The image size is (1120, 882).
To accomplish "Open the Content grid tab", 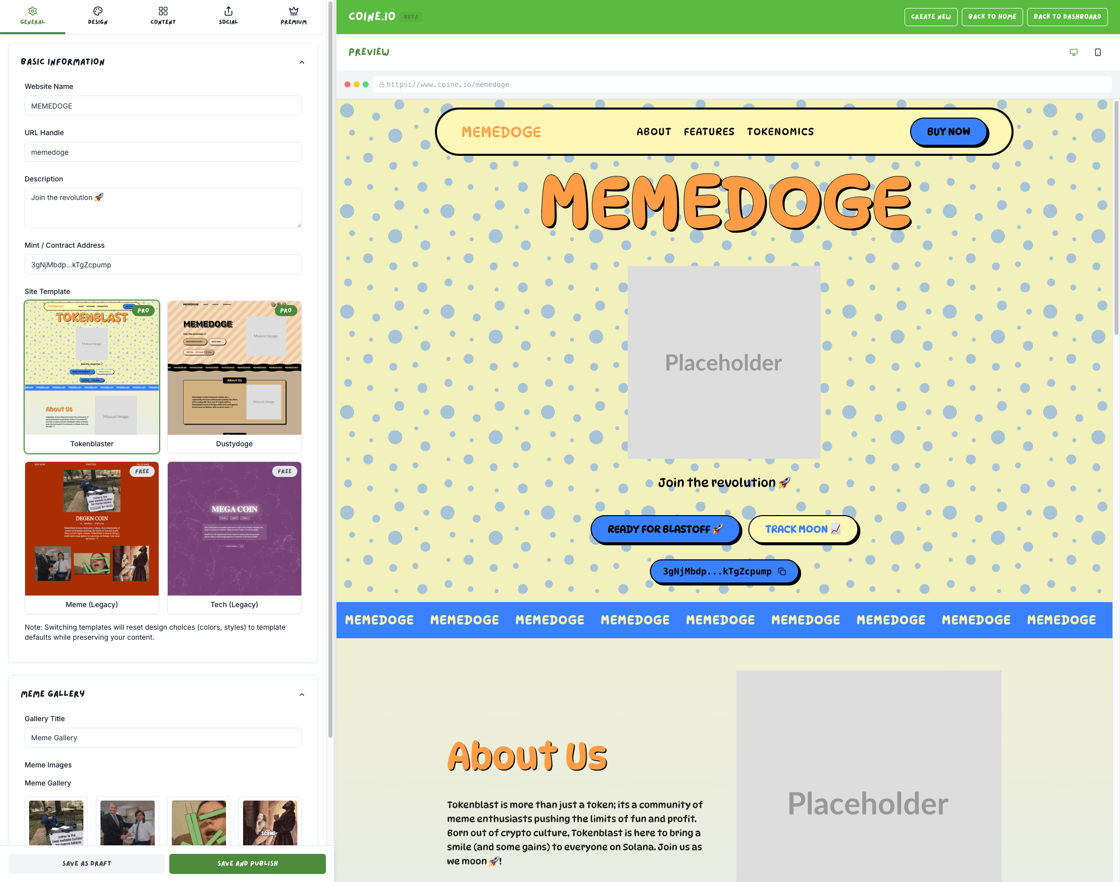I will point(163,16).
